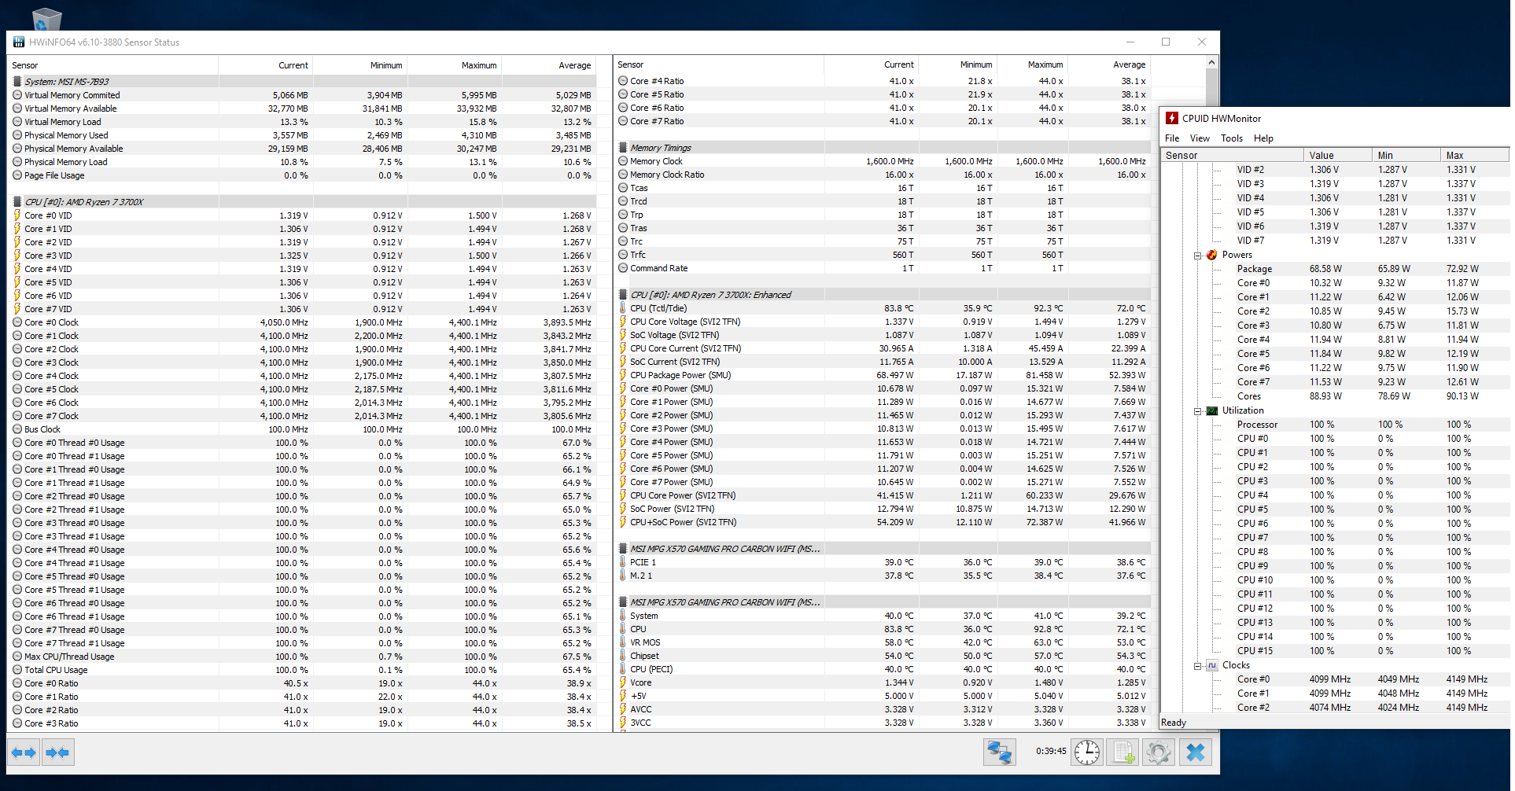Click the lightning icon next to Vcore
This screenshot has width=1515, height=791.
pos(623,682)
